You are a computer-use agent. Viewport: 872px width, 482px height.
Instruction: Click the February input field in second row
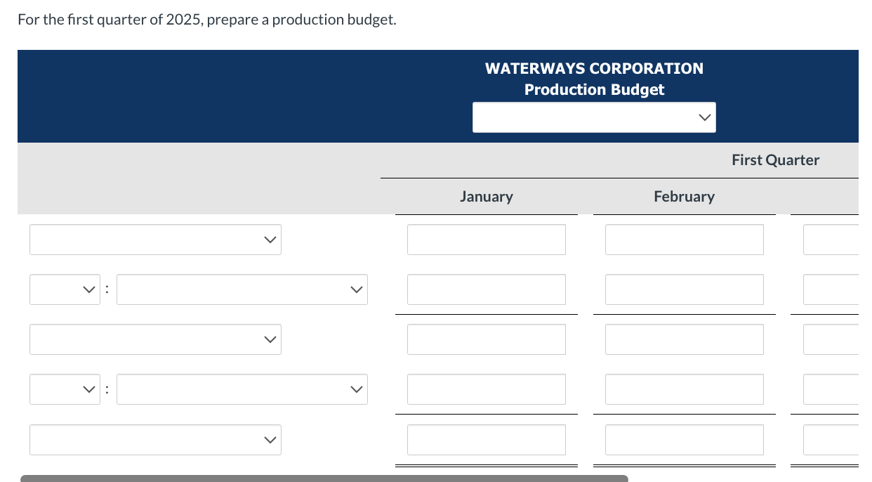685,289
